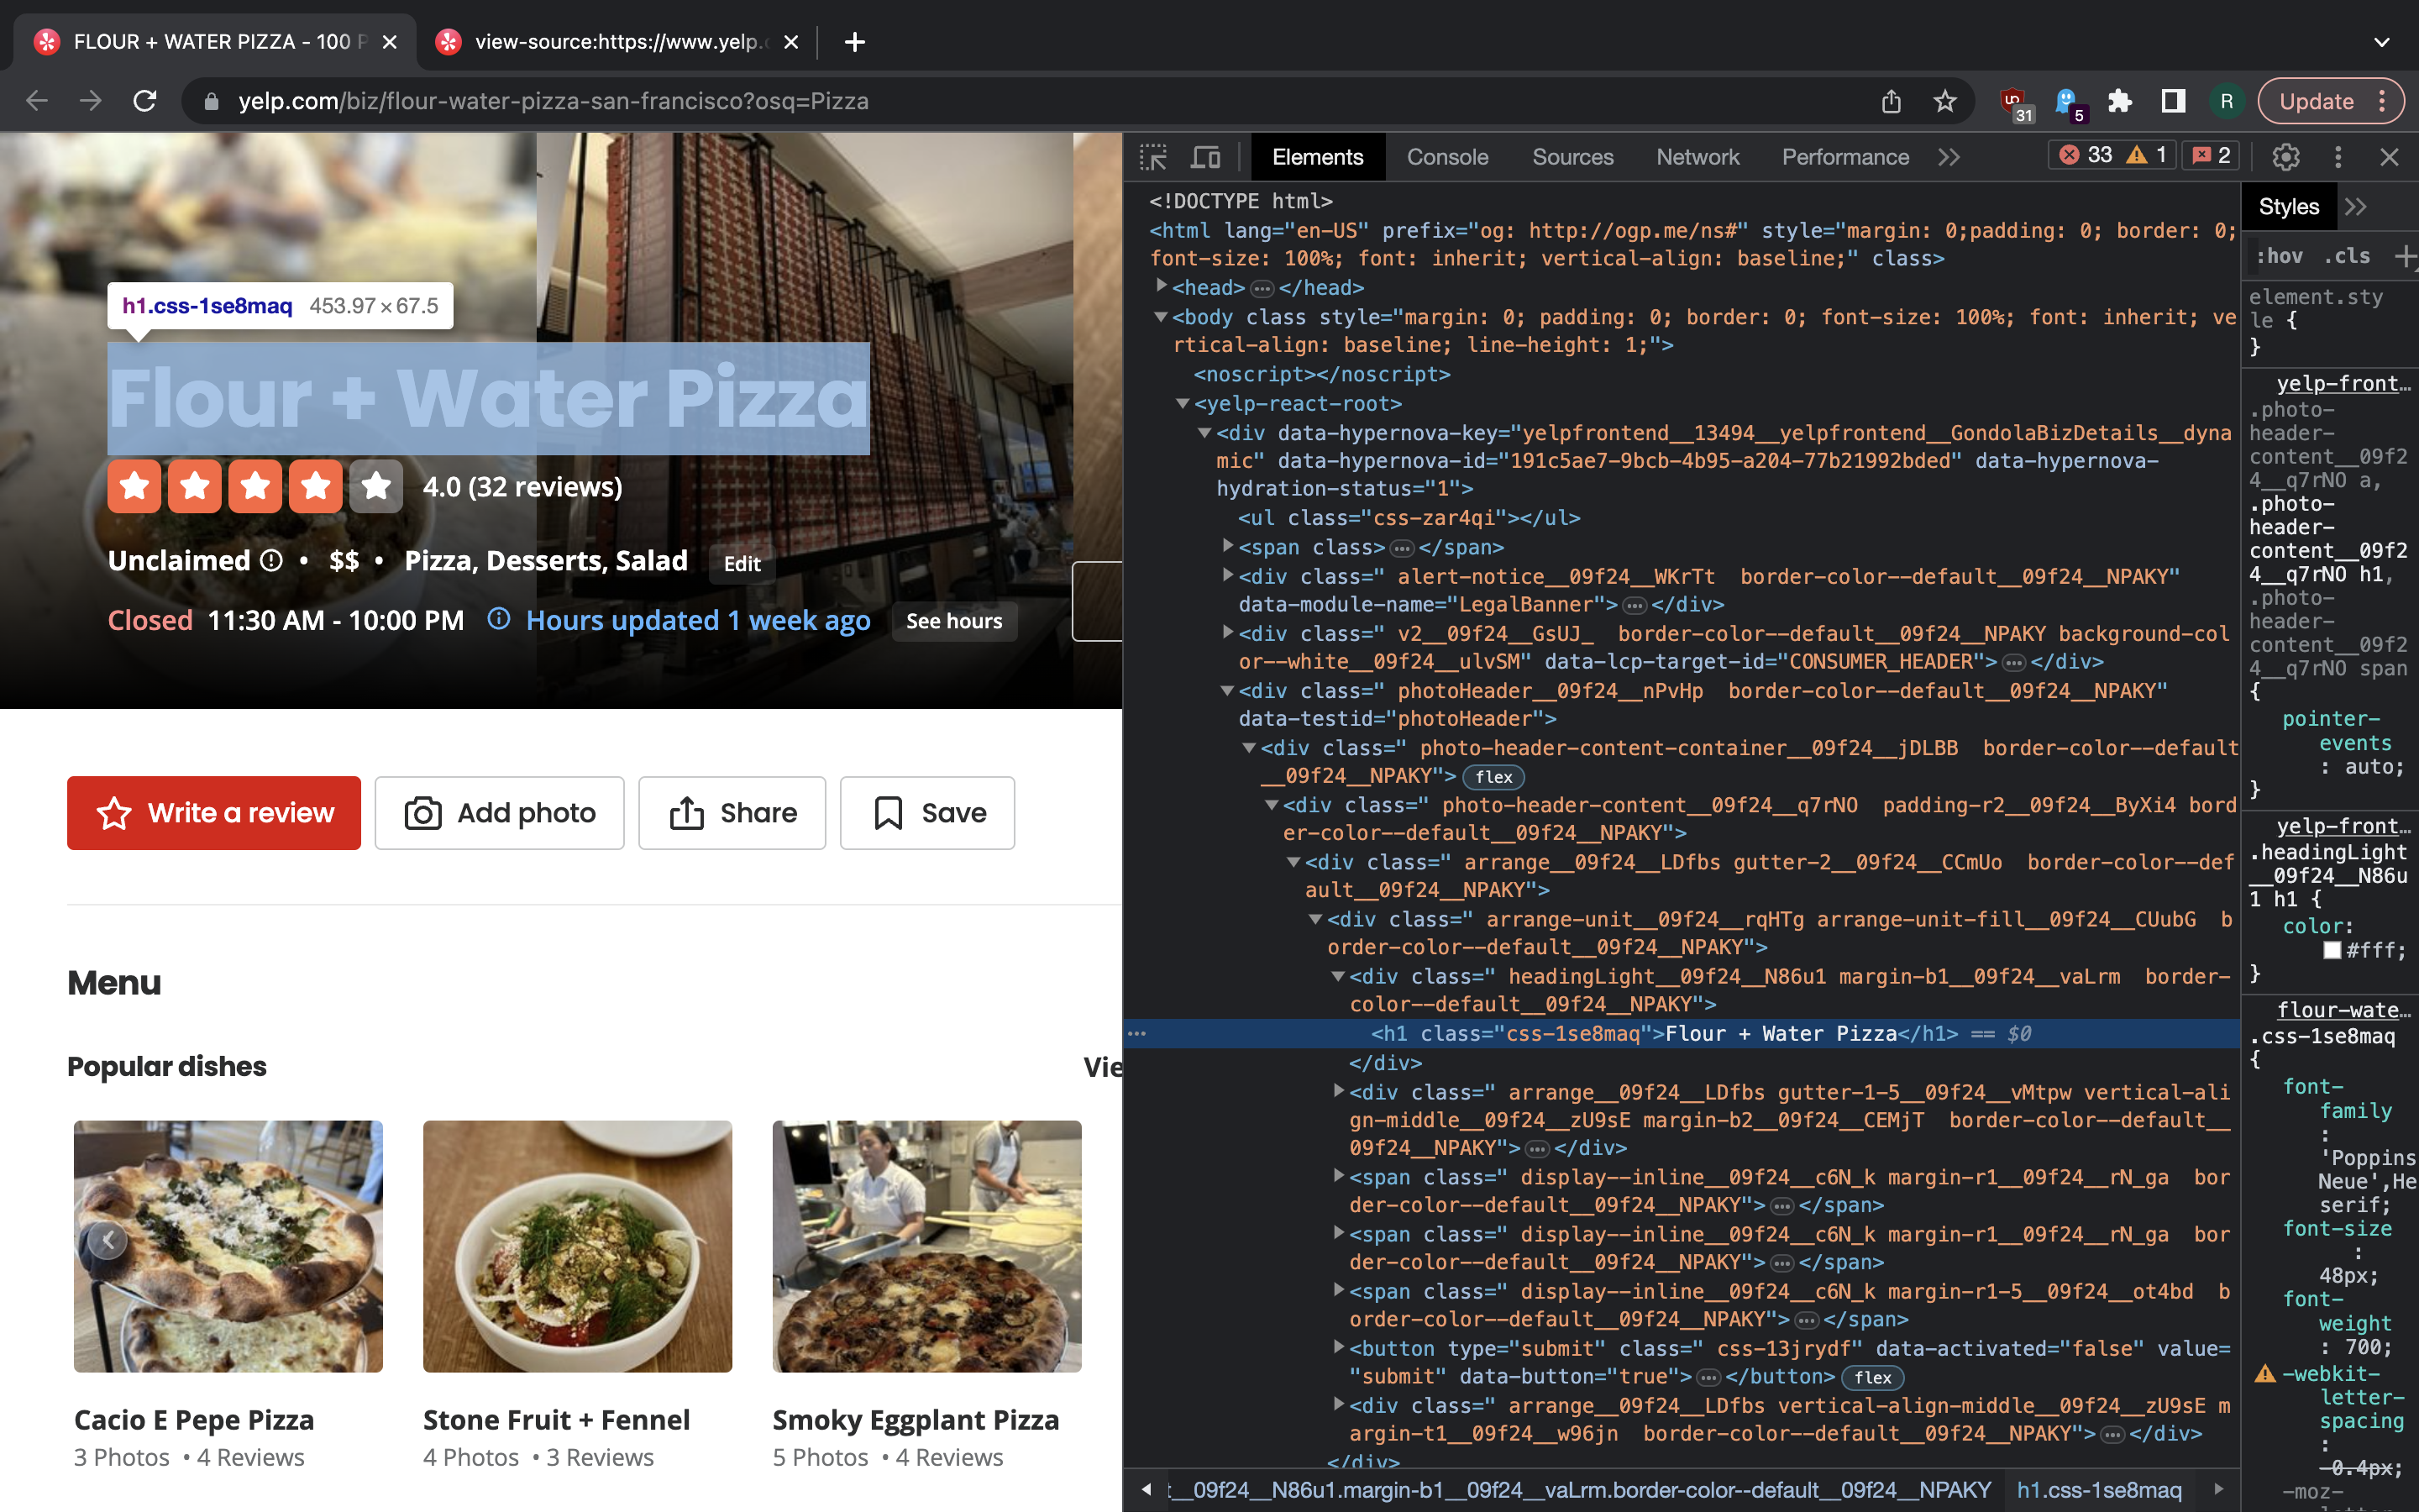Open the Stone Fruit + Fennel photo

[578, 1246]
